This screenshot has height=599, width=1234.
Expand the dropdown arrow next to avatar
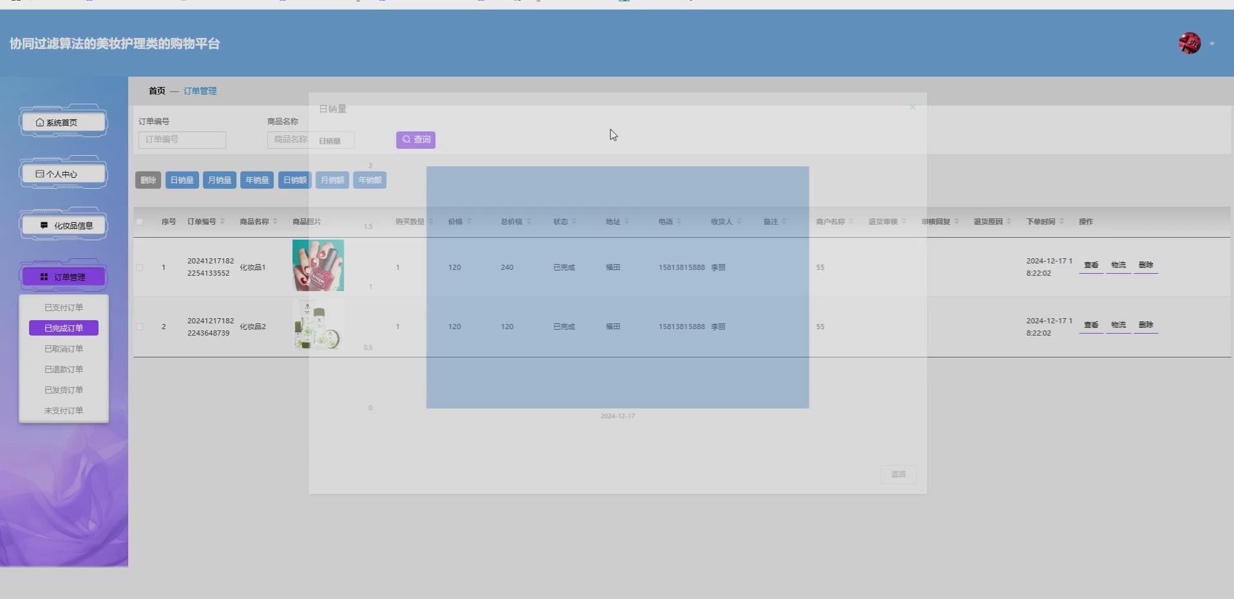[x=1212, y=44]
